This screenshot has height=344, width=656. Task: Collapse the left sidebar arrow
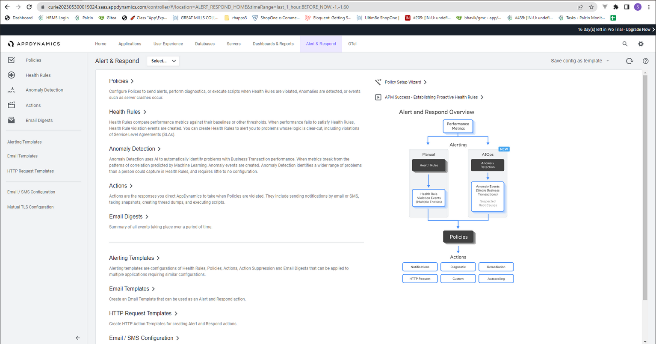tap(77, 338)
